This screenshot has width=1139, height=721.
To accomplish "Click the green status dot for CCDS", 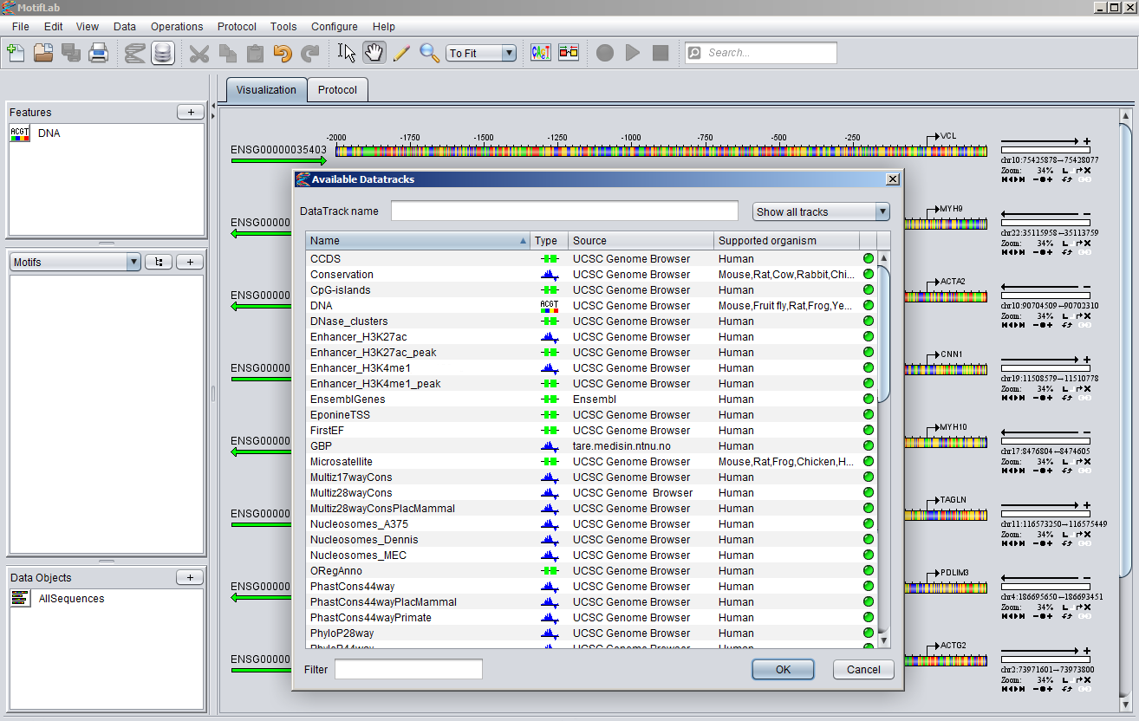I will [x=869, y=258].
